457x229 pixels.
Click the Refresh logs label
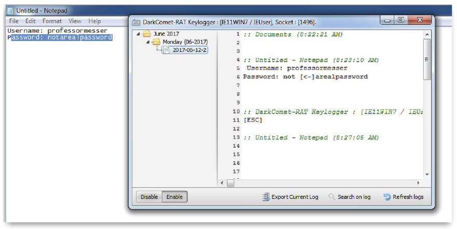408,197
